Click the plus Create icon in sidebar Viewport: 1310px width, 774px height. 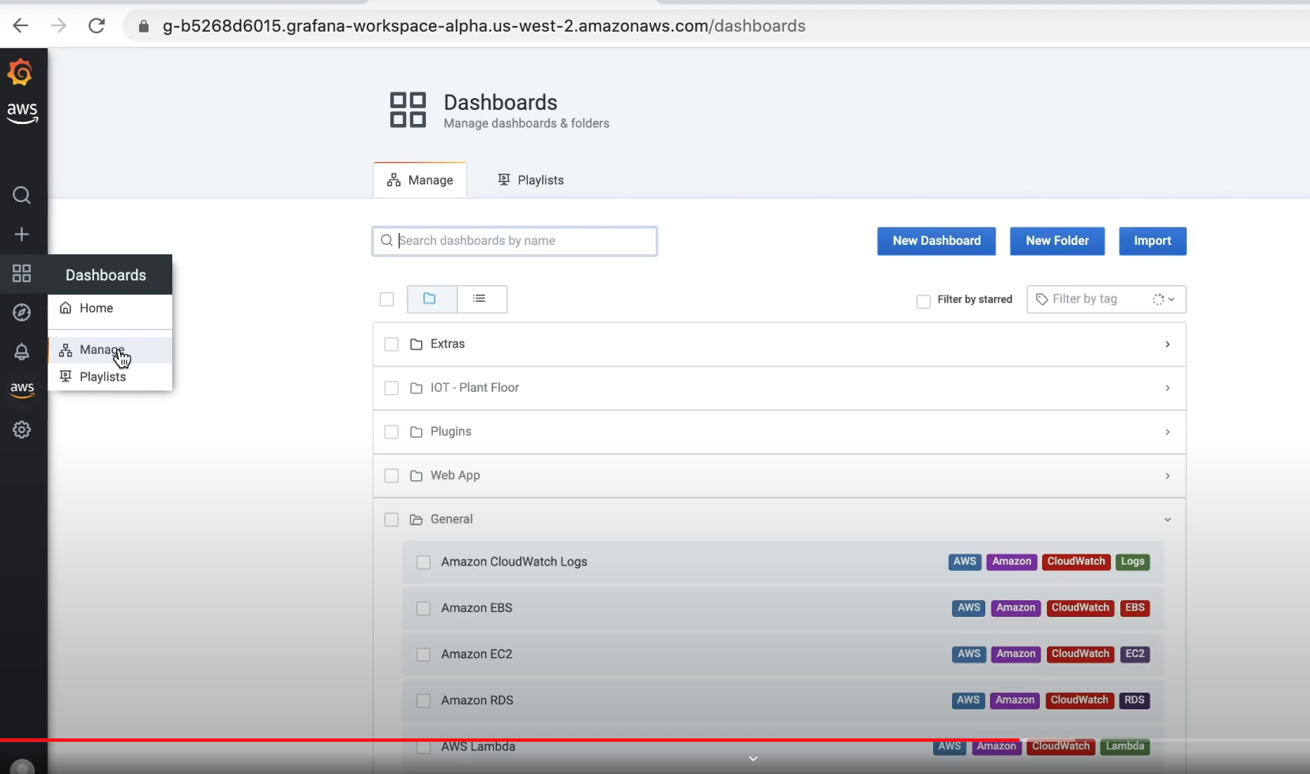pos(22,235)
